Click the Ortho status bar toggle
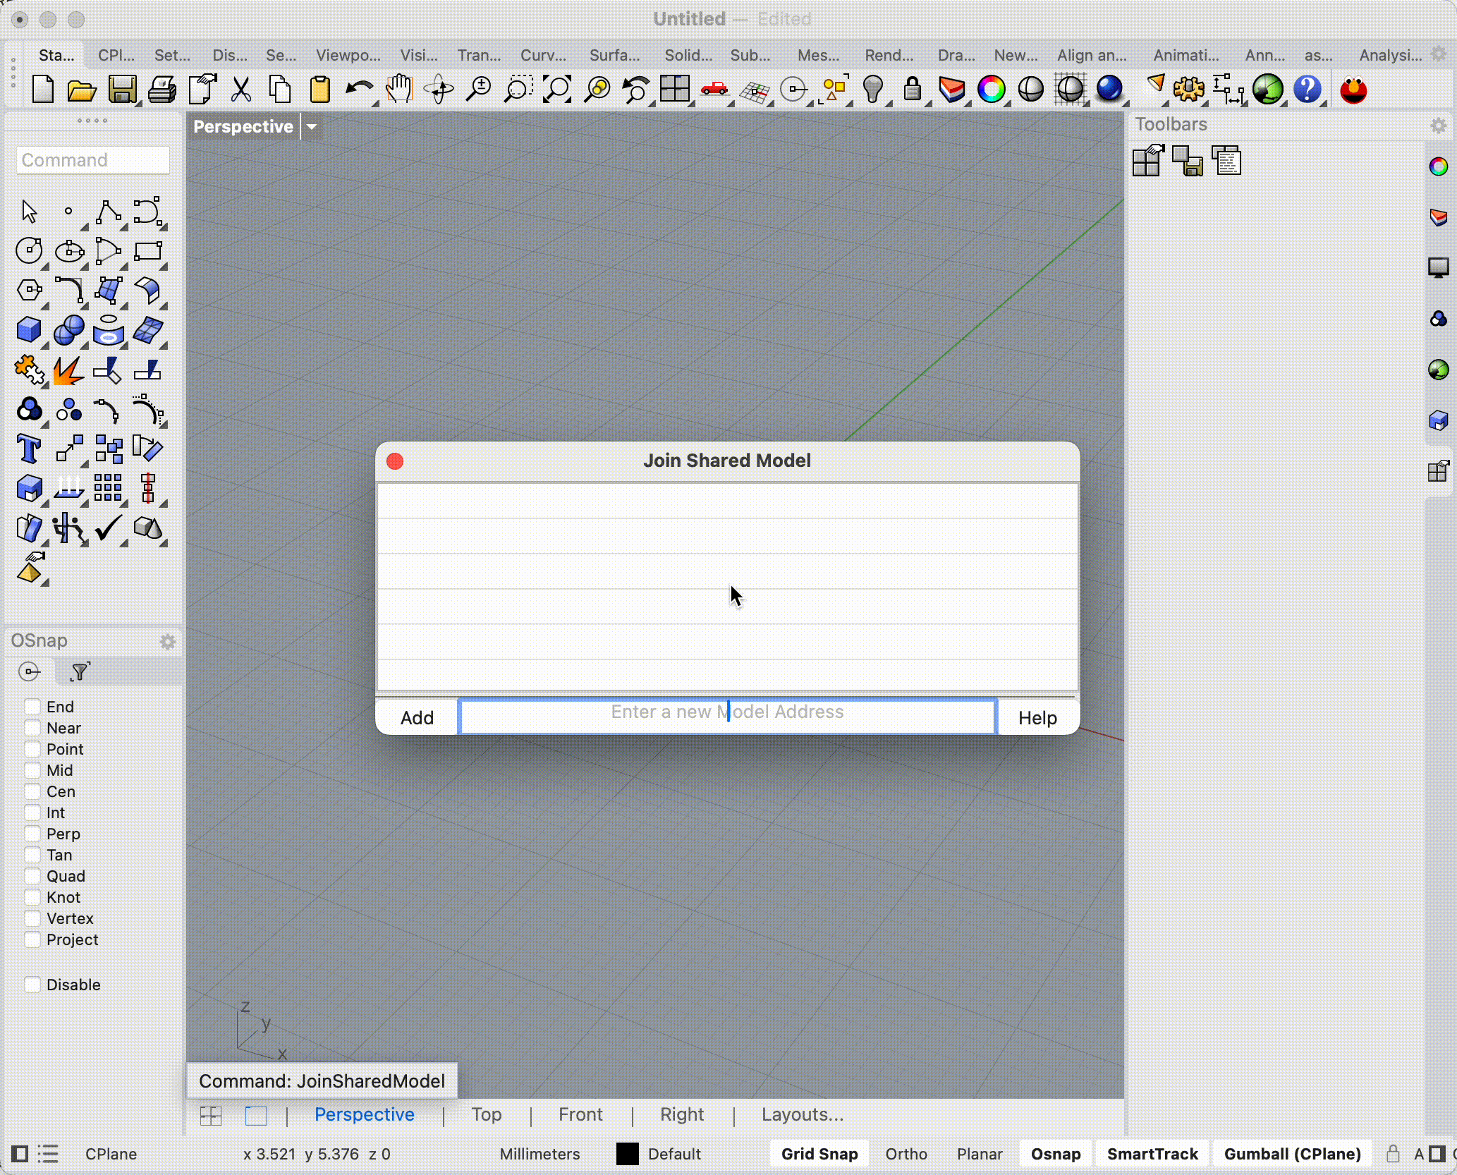Viewport: 1457px width, 1175px height. 909,1153
